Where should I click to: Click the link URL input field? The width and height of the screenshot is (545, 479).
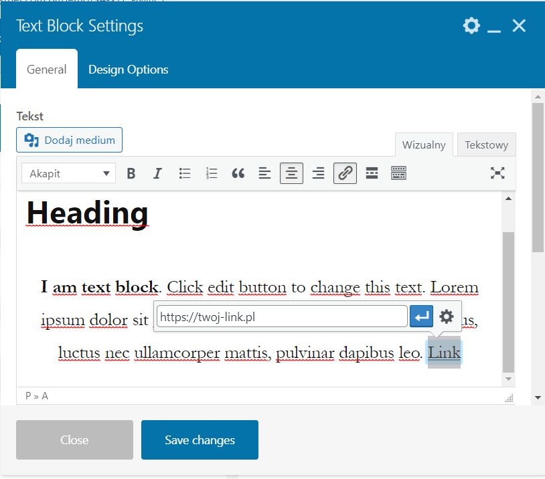coord(282,316)
